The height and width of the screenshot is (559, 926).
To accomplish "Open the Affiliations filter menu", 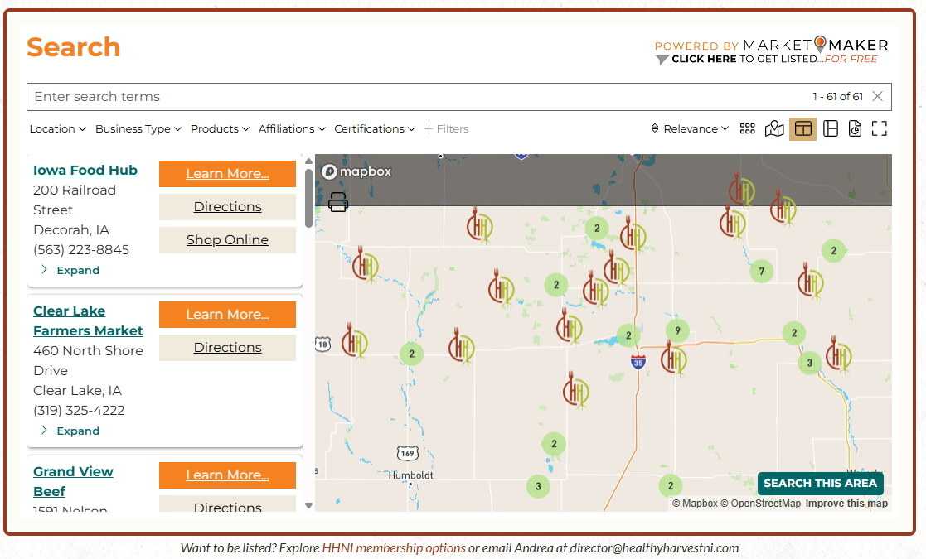I will tap(292, 129).
